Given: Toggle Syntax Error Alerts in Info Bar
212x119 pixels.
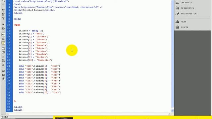Looking at the screenshot, I should click(x=3, y=43).
